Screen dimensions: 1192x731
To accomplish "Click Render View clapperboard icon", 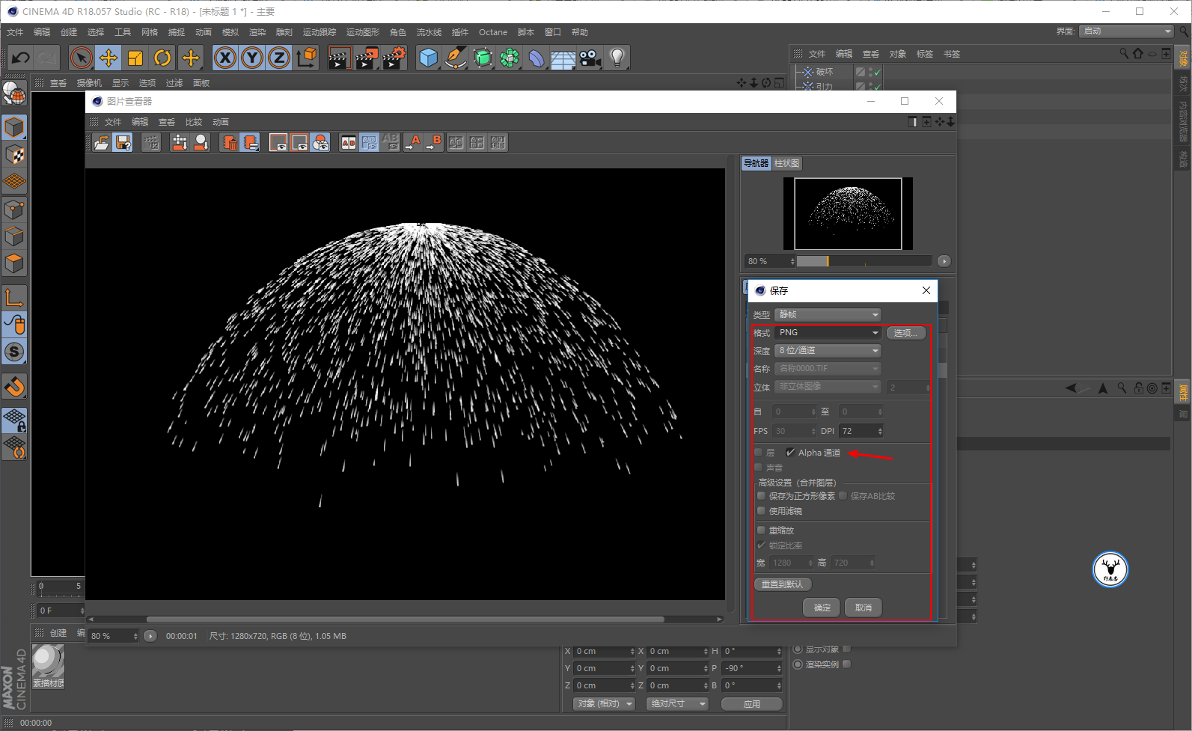I will point(339,58).
